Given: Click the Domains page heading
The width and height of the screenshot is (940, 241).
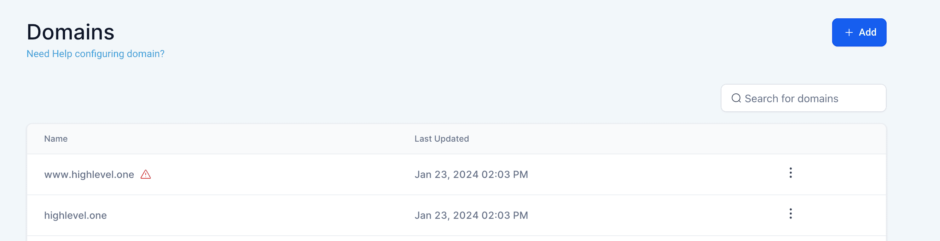Looking at the screenshot, I should point(70,32).
